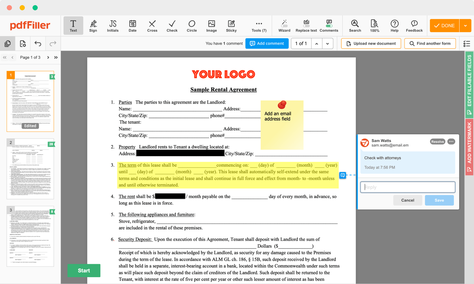
Task: Open document Search
Action: point(355,26)
